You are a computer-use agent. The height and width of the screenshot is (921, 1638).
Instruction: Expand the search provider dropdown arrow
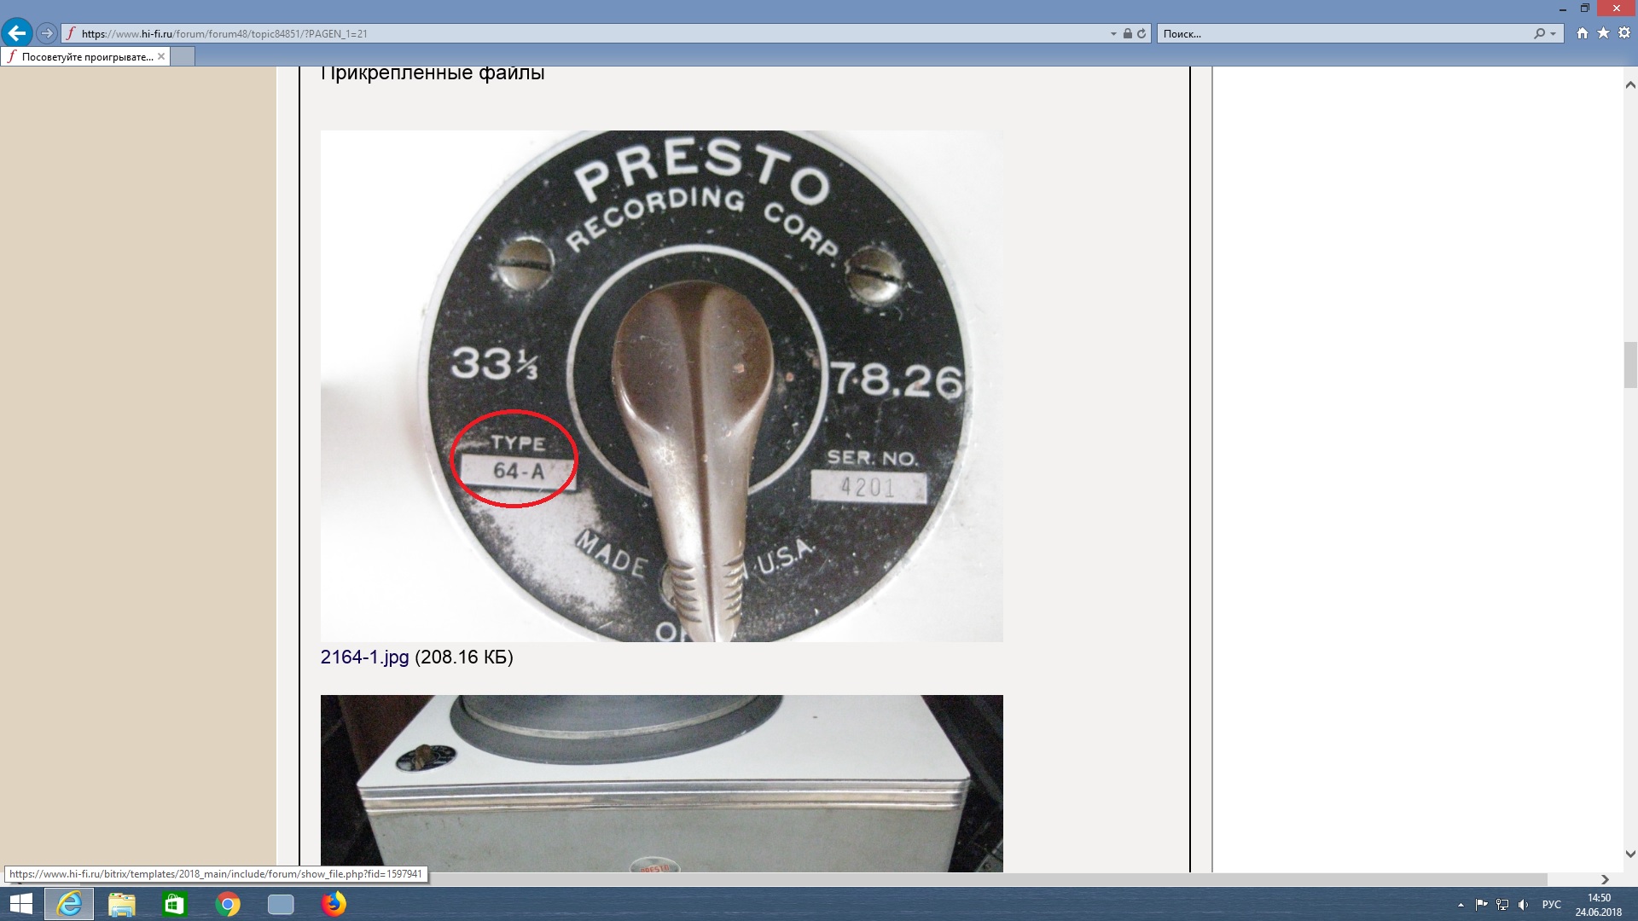point(1553,34)
